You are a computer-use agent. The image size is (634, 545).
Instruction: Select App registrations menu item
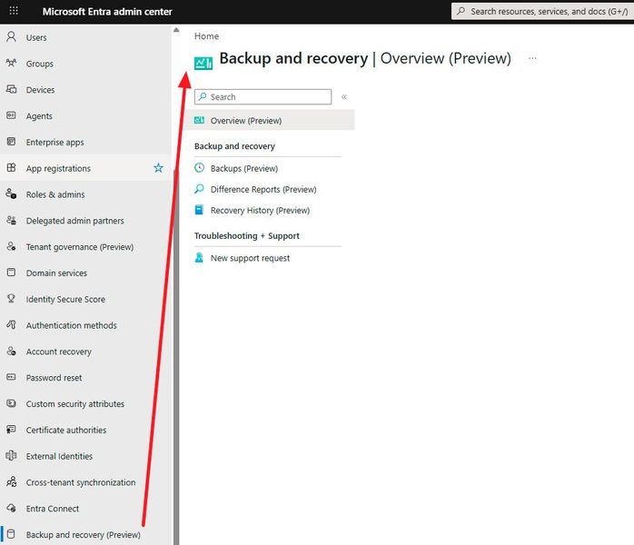pyautogui.click(x=85, y=168)
